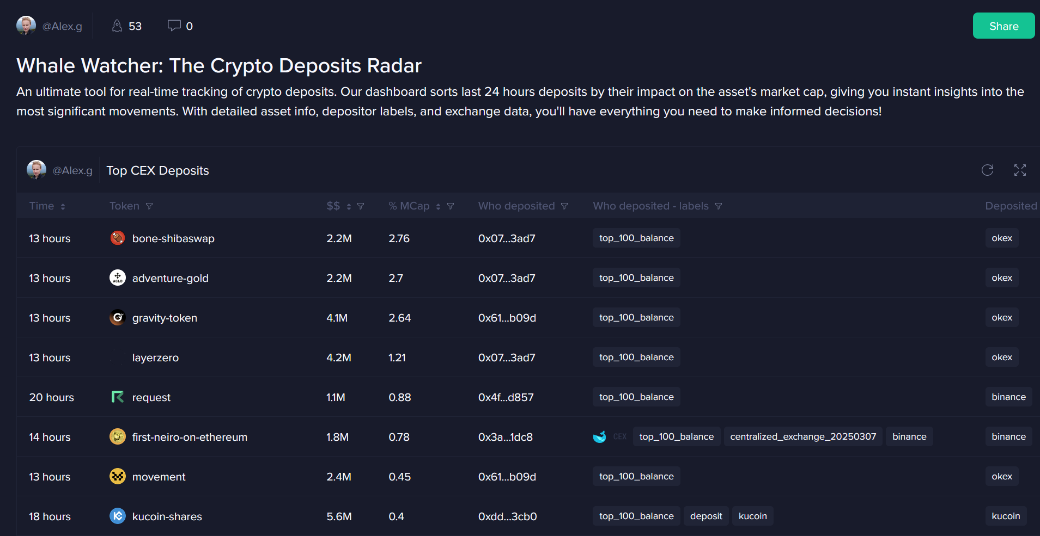1040x536 pixels.
Task: Click the Deposited column header
Action: tap(1011, 206)
